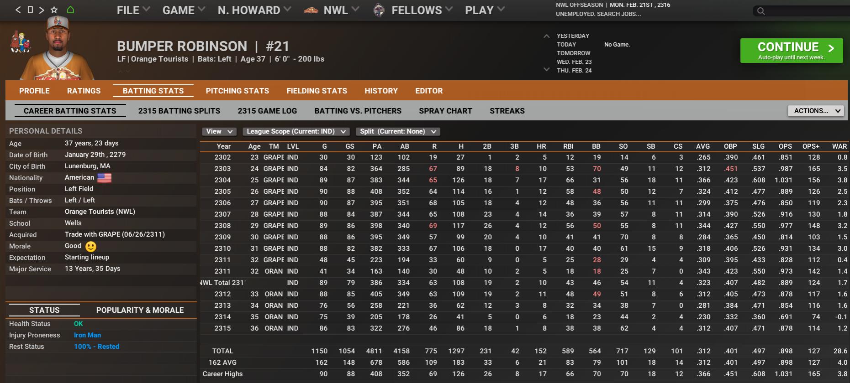
Task: Open the FELLOWS team menu
Action: coord(422,10)
